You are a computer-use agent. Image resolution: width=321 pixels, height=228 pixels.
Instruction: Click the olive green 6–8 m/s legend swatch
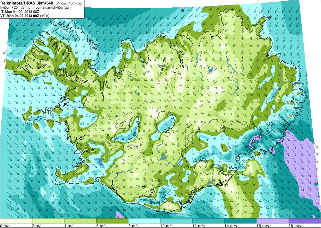(112, 221)
